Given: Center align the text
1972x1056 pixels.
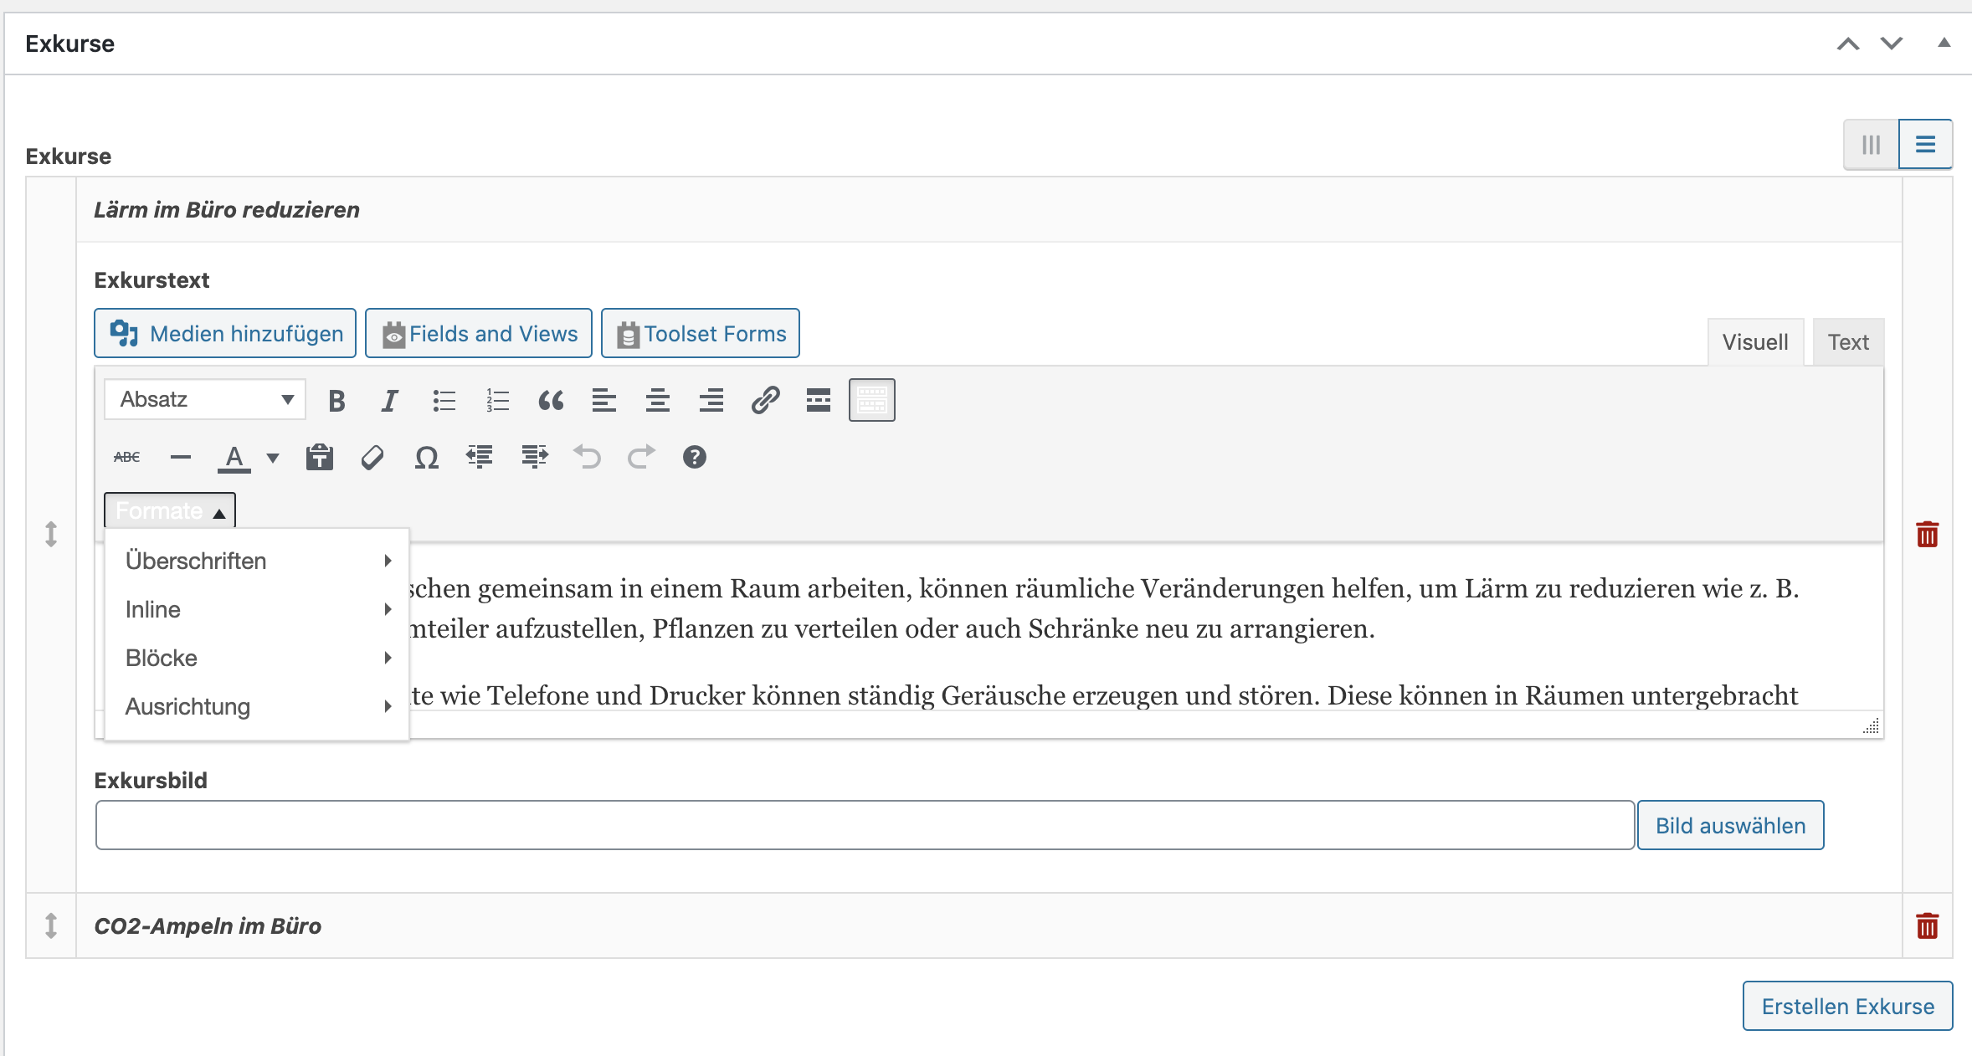Looking at the screenshot, I should tap(658, 401).
